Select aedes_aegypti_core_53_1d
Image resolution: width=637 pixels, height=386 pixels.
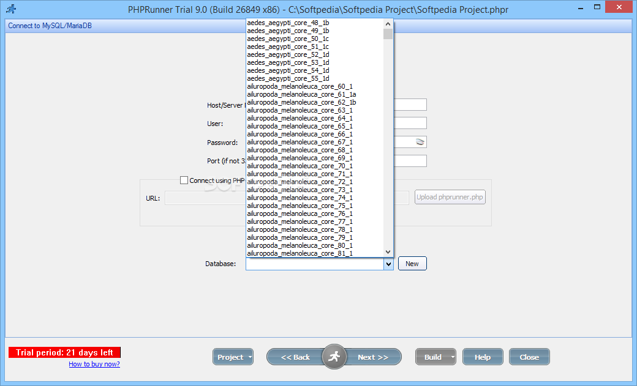point(314,62)
